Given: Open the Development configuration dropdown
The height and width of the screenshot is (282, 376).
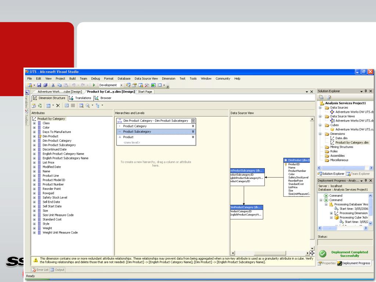Looking at the screenshot, I should pyautogui.click(x=121, y=85).
